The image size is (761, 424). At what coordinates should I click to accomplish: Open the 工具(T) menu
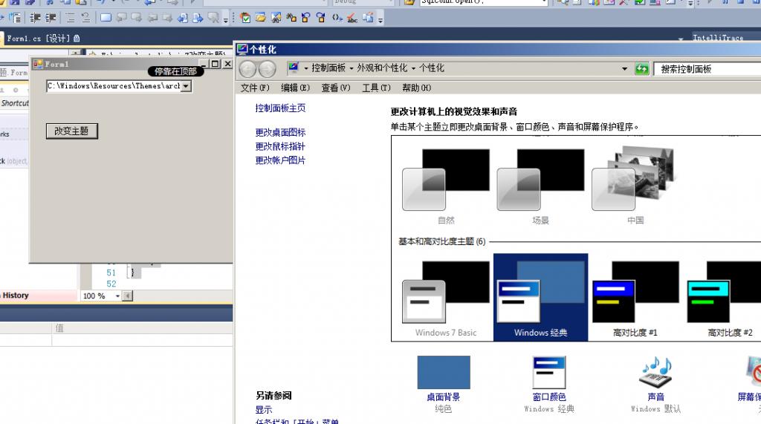pos(376,88)
